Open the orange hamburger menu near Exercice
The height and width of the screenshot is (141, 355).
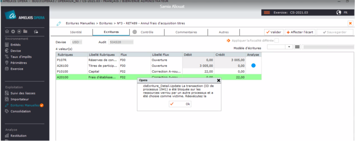[x=267, y=13]
